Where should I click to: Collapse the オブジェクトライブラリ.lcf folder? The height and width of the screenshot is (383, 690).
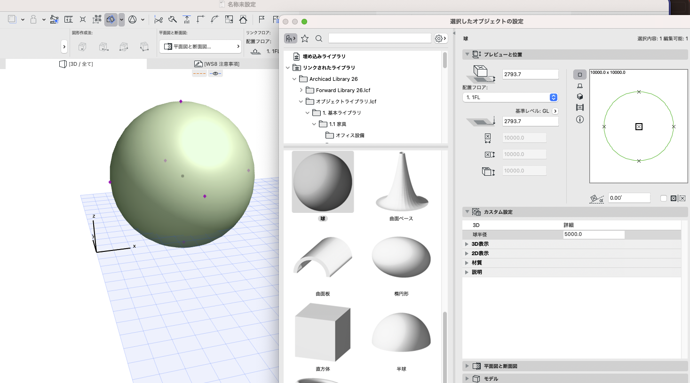[301, 102]
